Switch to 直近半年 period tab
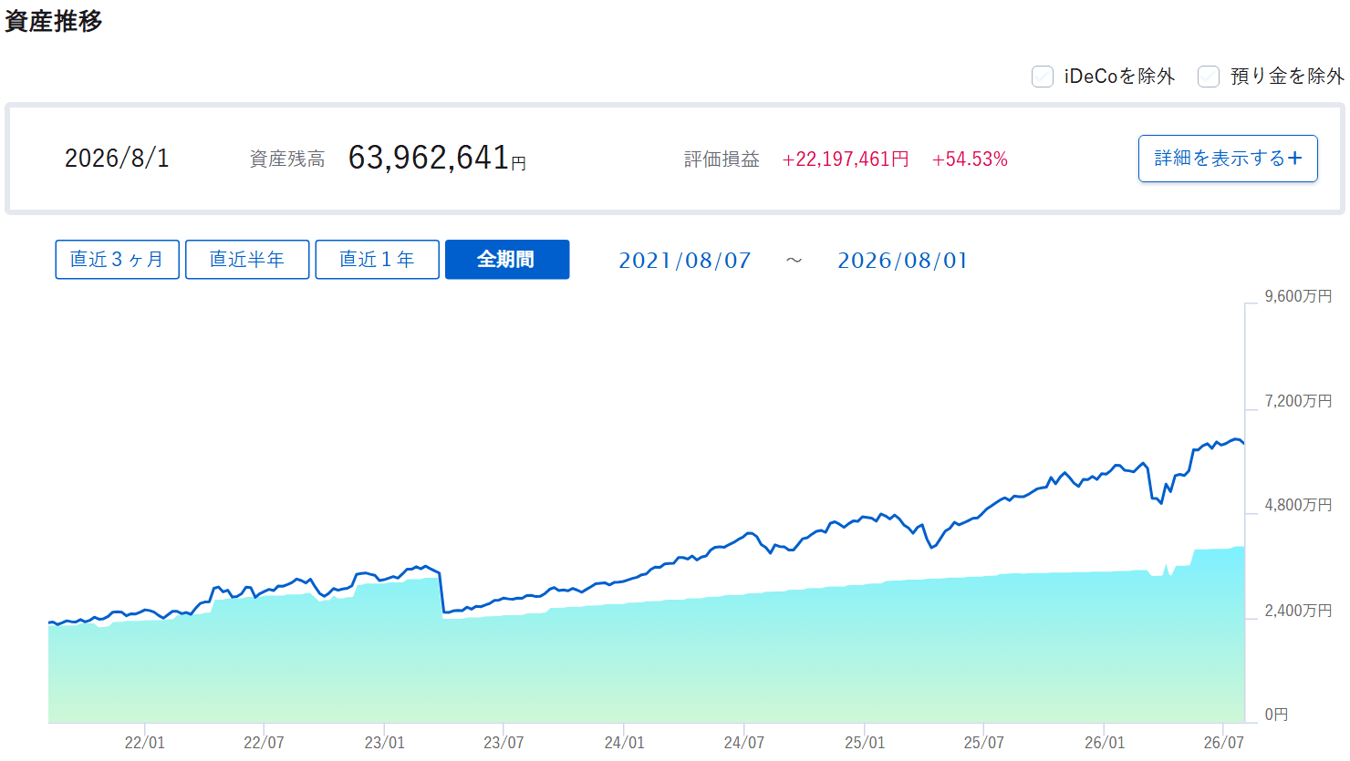 [x=247, y=260]
